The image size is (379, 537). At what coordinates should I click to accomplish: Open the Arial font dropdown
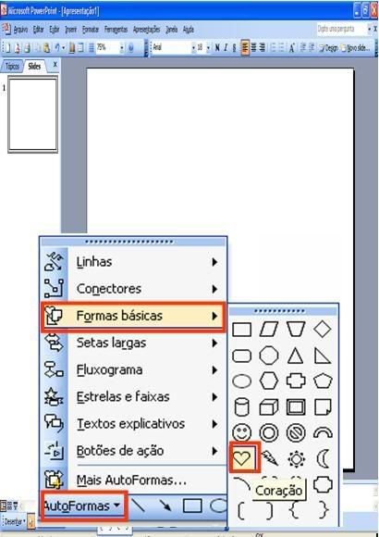193,47
